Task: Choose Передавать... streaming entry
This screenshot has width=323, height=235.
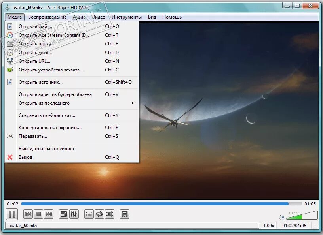Action: 72,136
